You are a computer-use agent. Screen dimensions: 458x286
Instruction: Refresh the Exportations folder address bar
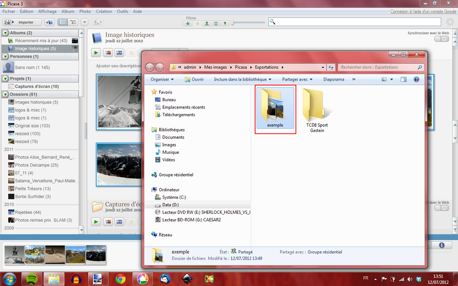click(331, 67)
